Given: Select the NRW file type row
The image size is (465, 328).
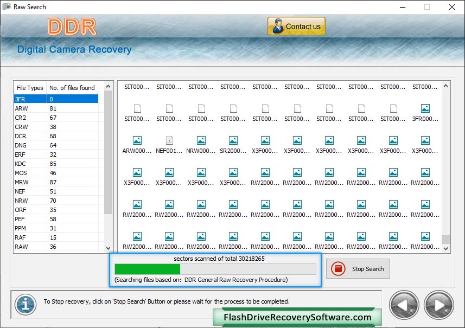Looking at the screenshot, I should (56, 201).
